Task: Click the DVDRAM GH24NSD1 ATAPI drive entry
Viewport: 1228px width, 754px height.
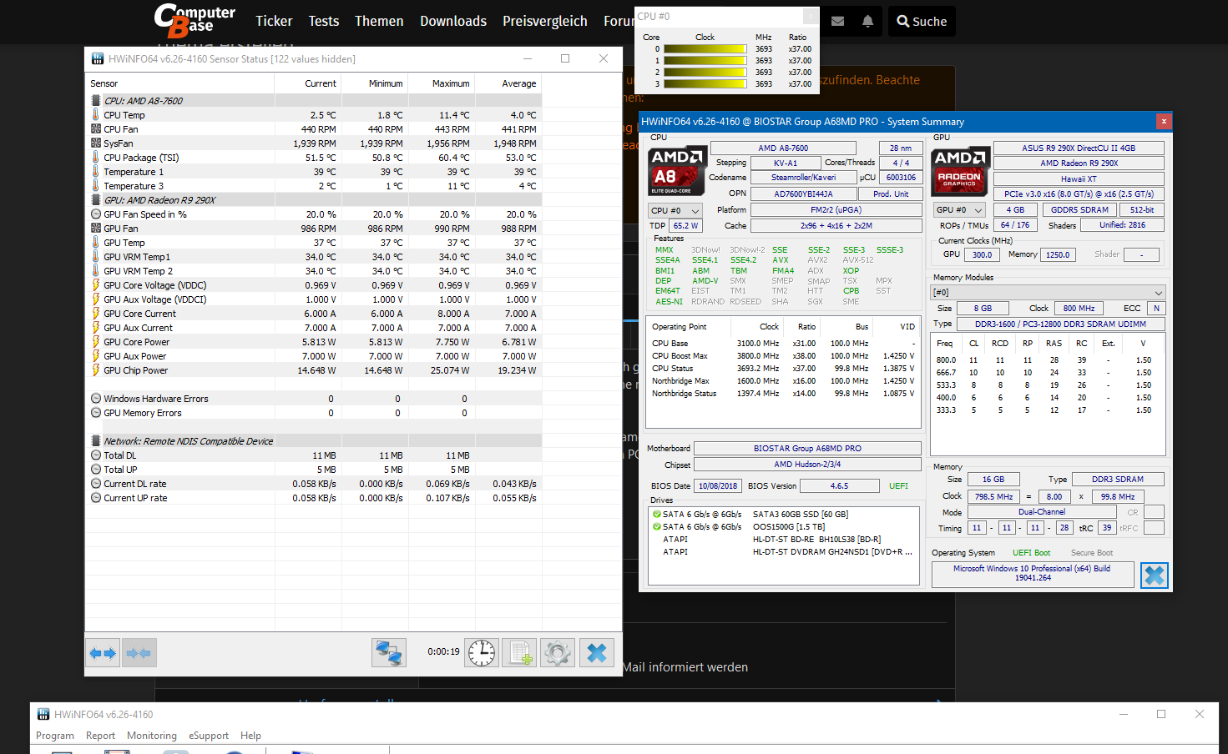Action: (x=783, y=552)
